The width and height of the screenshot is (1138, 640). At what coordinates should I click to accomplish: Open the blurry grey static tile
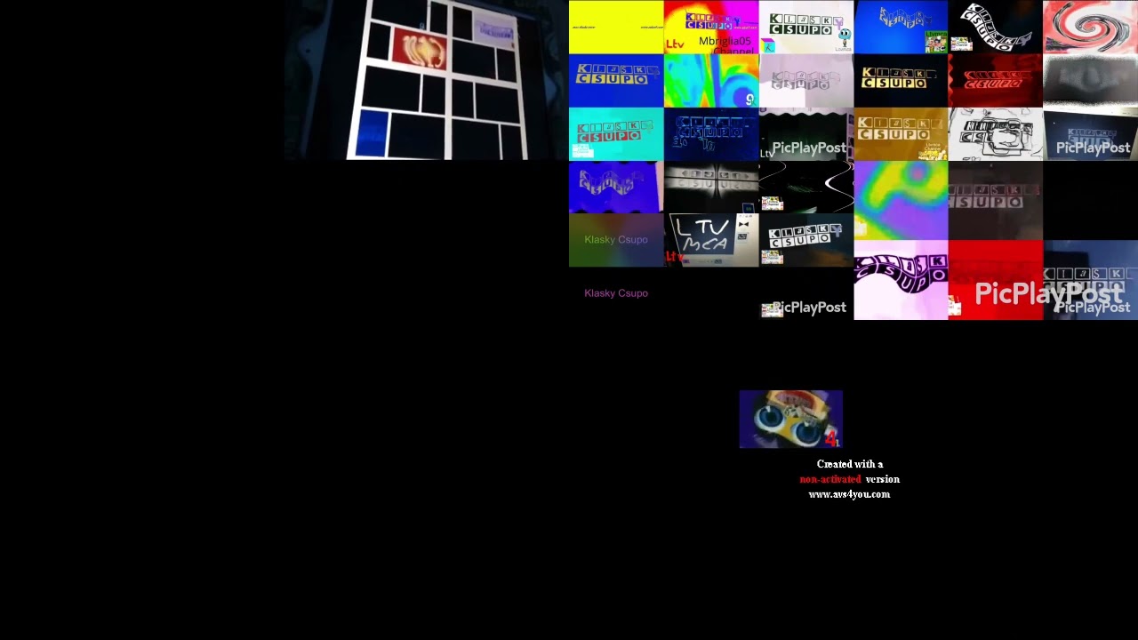1090,80
